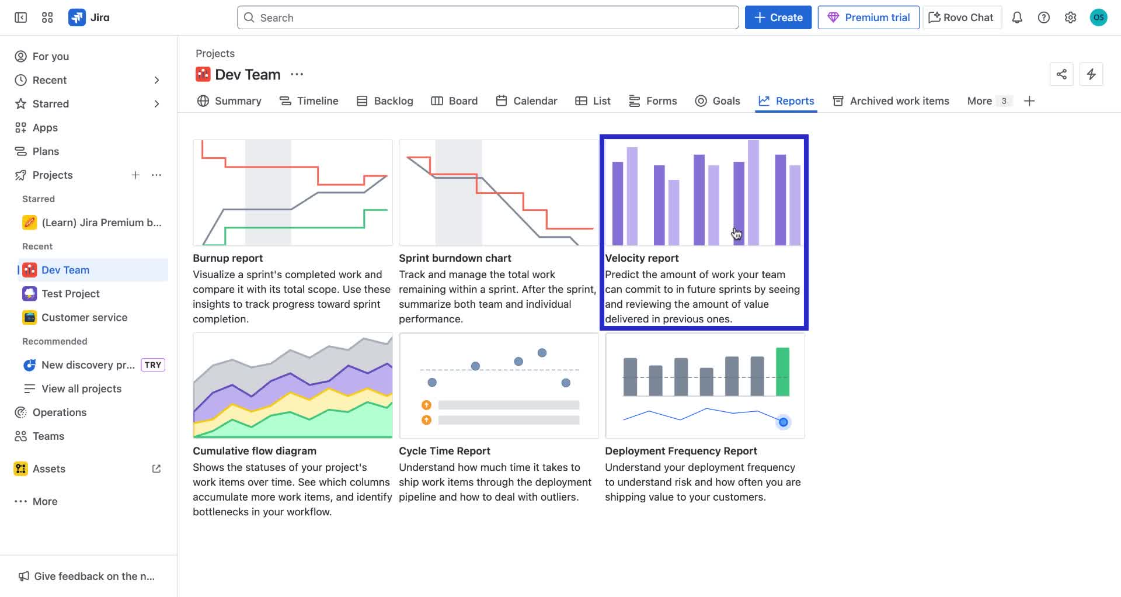This screenshot has width=1121, height=597.
Task: Open the share icon for Dev Team
Action: 1061,74
